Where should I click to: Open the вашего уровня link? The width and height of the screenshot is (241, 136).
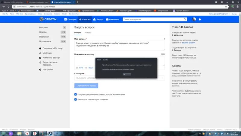[189, 43]
